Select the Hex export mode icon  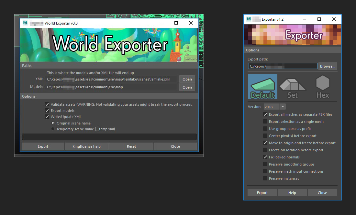tap(322, 87)
